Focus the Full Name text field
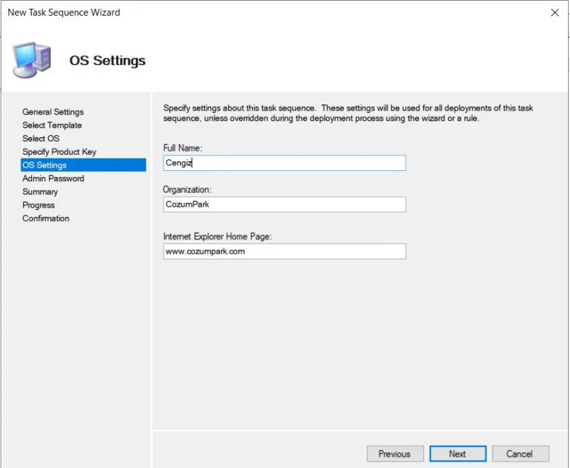 coord(285,163)
